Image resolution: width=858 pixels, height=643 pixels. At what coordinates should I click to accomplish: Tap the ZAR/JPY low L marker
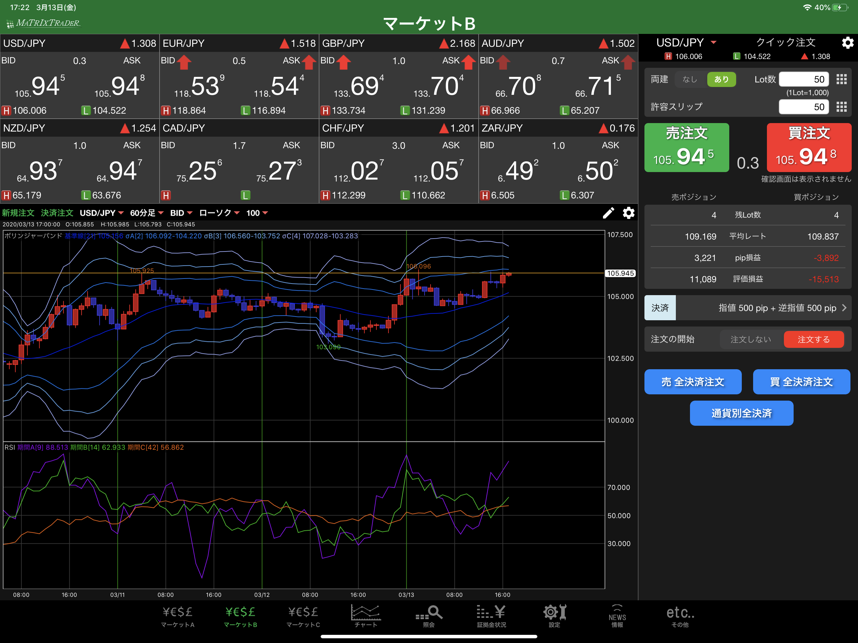[x=564, y=196]
